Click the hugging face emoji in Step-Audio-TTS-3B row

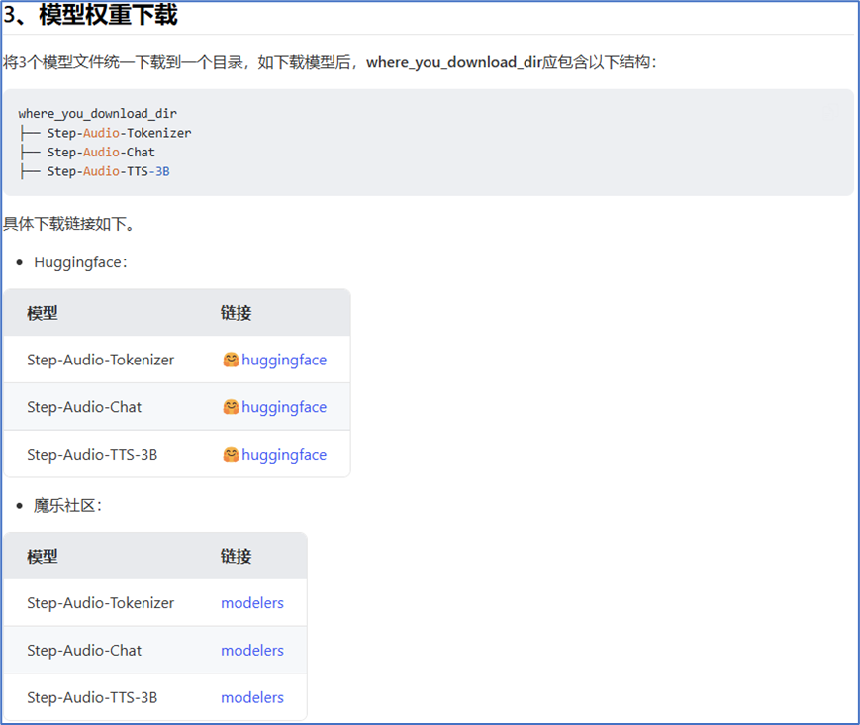pos(231,454)
